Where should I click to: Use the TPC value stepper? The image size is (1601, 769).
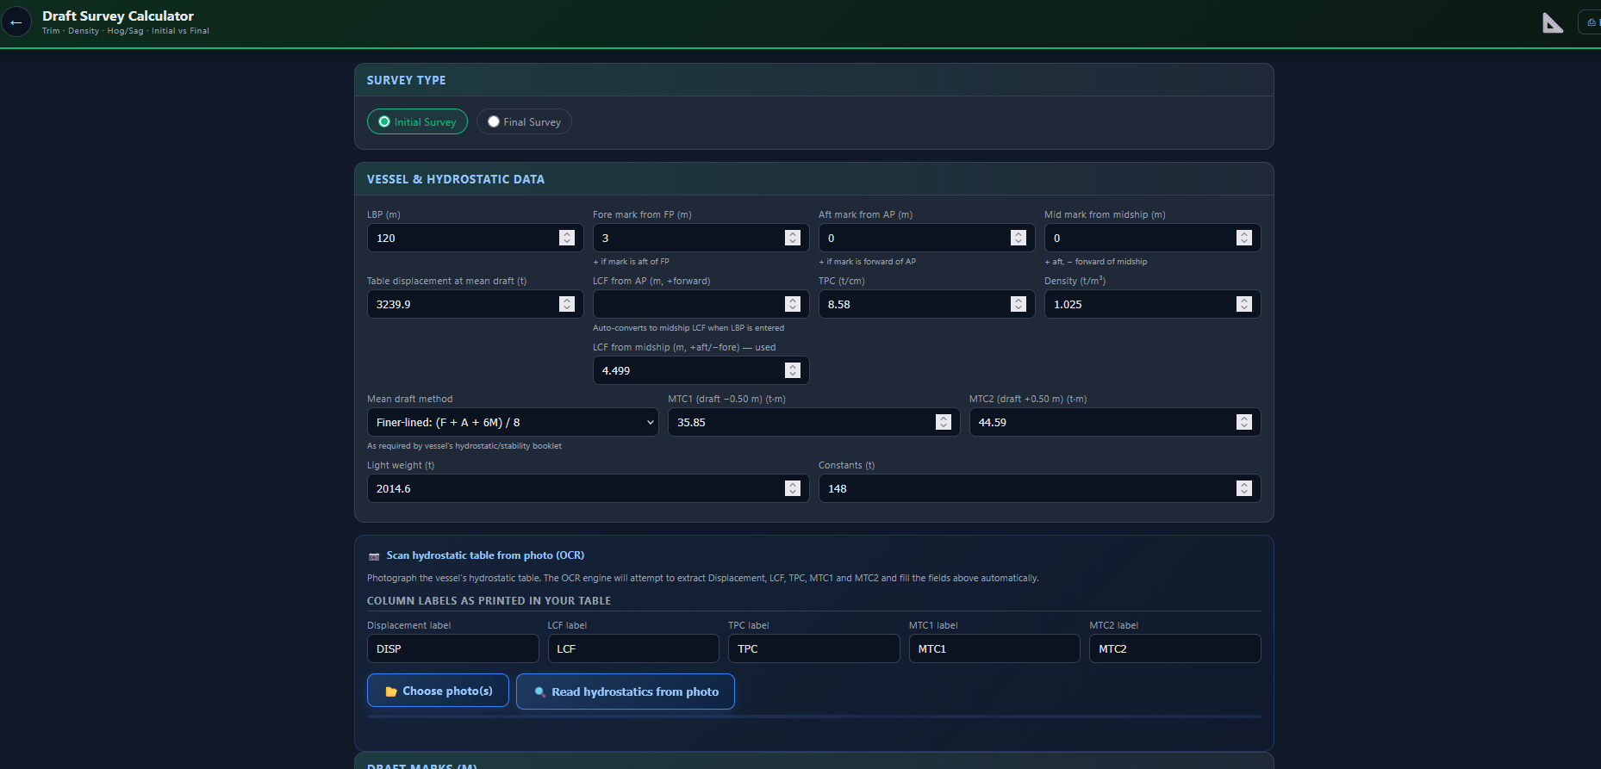1018,304
